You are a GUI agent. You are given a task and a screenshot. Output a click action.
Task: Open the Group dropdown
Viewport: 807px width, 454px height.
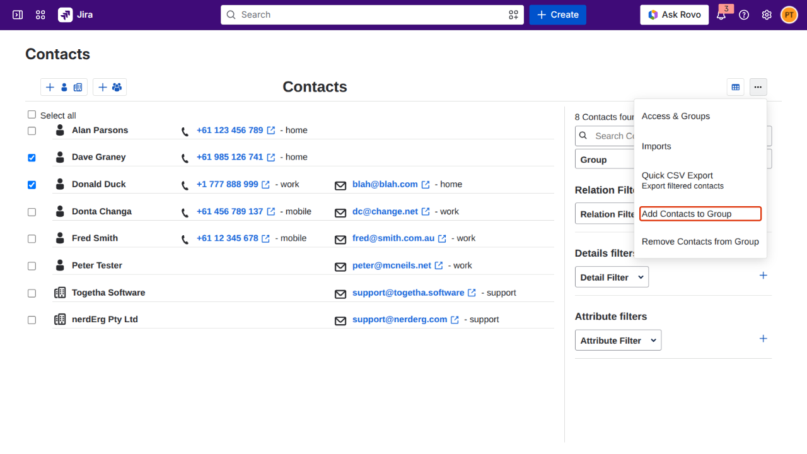[x=605, y=160]
